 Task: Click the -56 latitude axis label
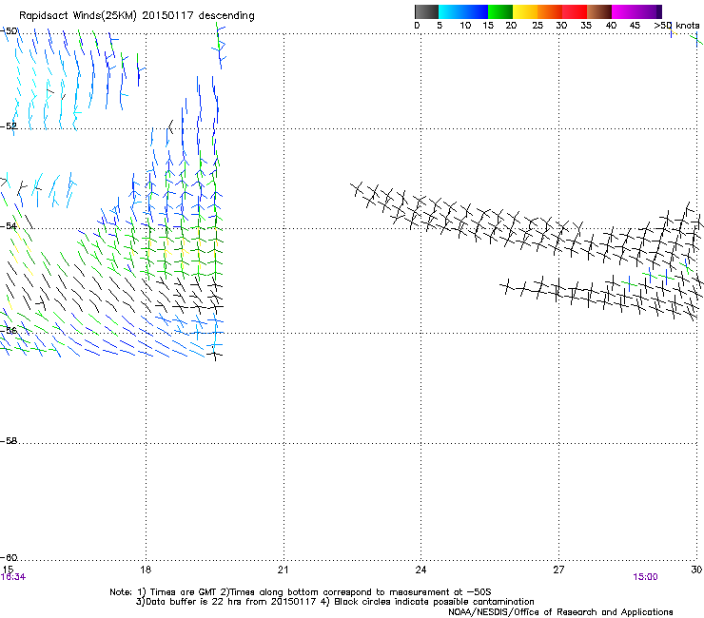click(x=9, y=330)
